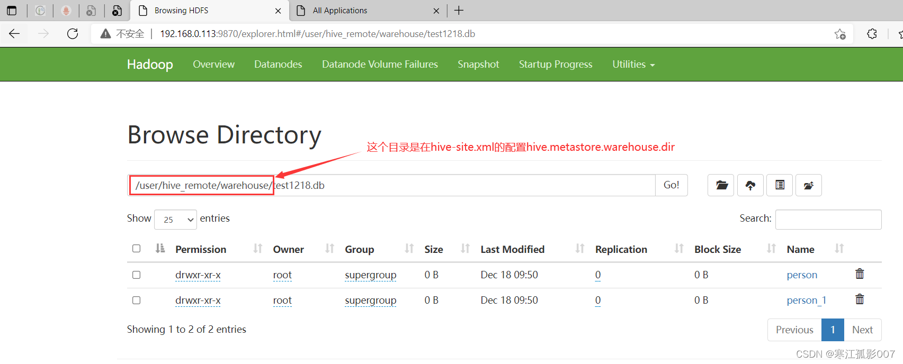Check the checkbox for the person_1 row
The width and height of the screenshot is (903, 364).
click(x=136, y=300)
